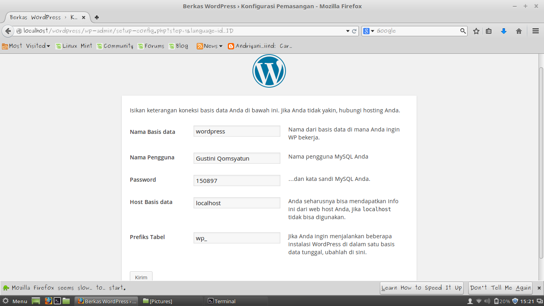544x306 pixels.
Task: Click the Kirim submit button
Action: point(141,277)
